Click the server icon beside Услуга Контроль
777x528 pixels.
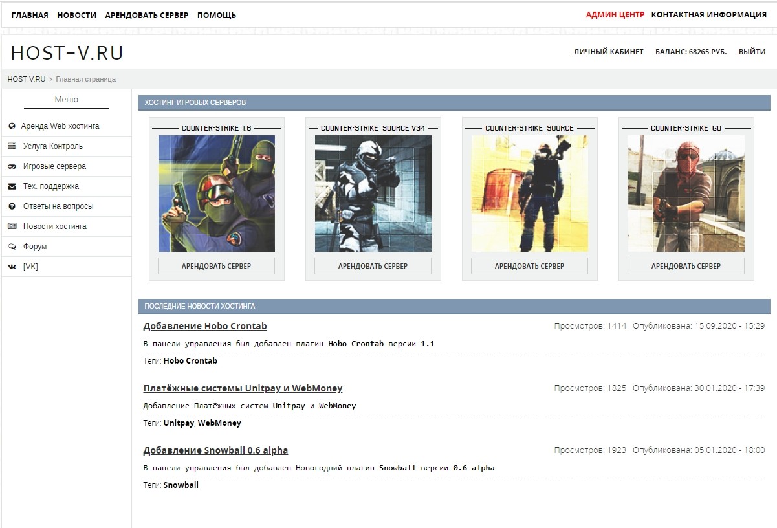tap(12, 146)
